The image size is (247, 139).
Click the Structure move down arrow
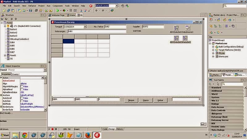[16, 19]
